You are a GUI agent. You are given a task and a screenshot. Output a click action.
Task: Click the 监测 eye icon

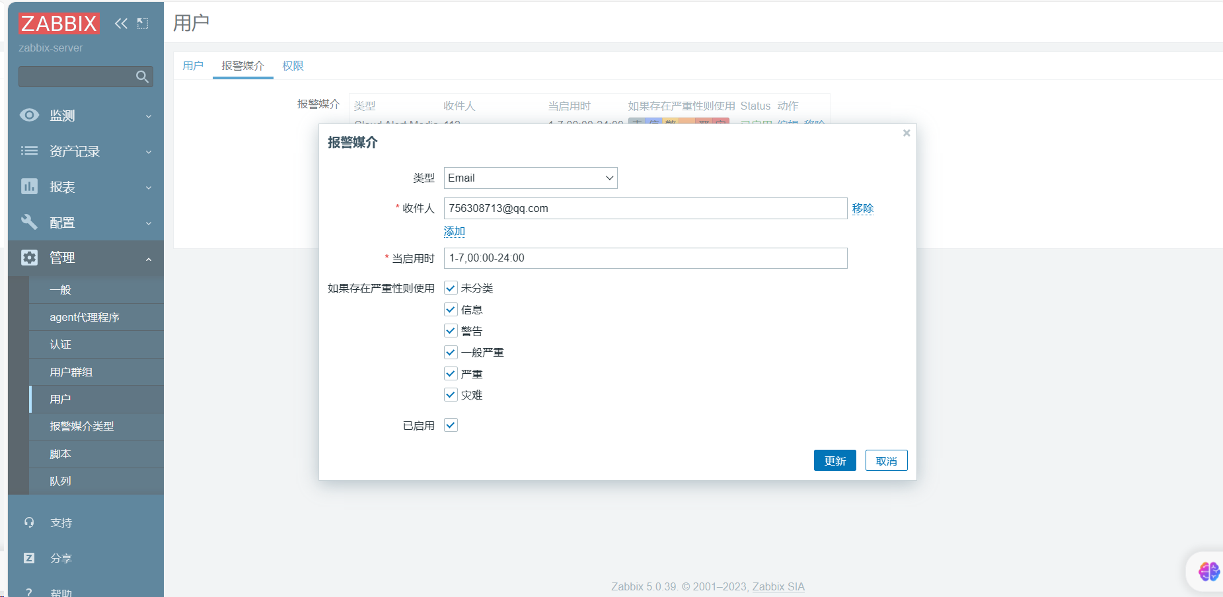(29, 115)
